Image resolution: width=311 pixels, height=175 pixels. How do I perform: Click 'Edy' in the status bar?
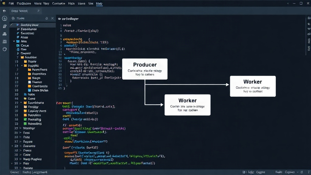pyautogui.click(x=251, y=172)
